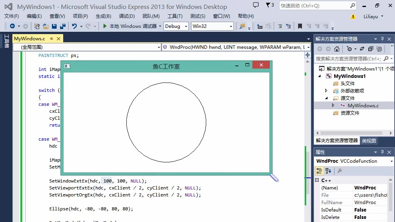
Task: Collapse the 源文件 folder
Action: (x=326, y=98)
